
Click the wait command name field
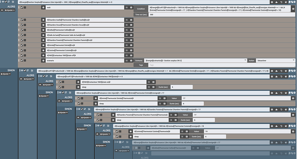pos(85,7)
